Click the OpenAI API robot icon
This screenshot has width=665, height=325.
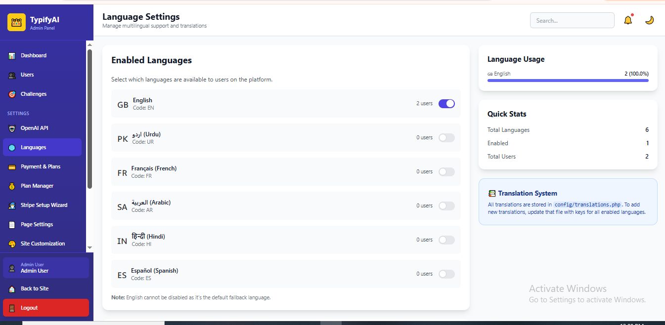pos(12,128)
